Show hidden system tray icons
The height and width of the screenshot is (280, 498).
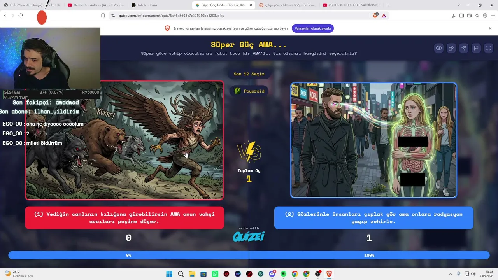451,274
